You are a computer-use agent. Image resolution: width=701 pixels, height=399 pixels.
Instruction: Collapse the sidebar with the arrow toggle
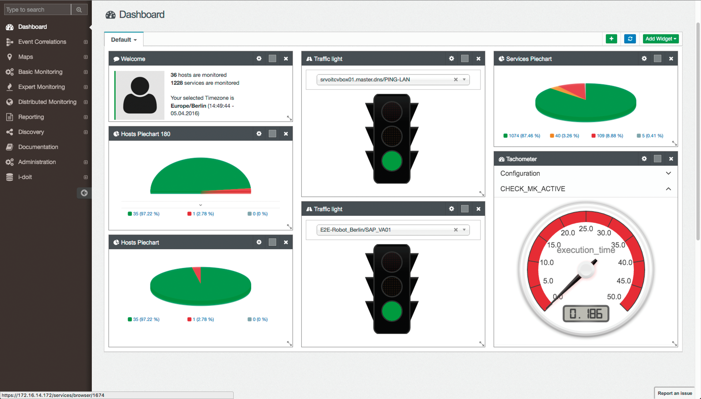[84, 193]
